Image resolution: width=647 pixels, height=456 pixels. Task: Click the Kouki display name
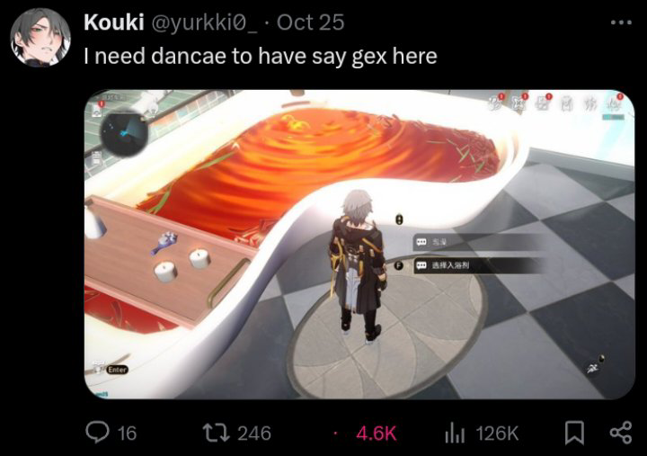[x=113, y=22]
